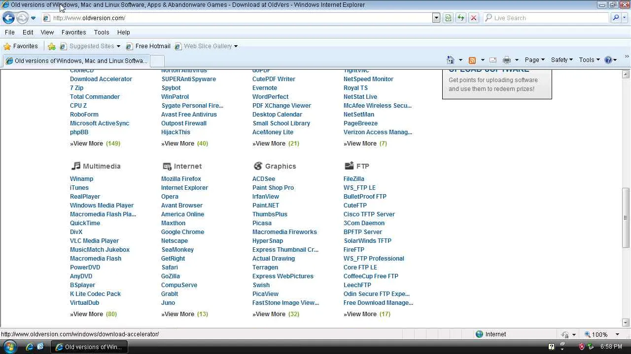Click the privacy lock status icon
Image resolution: width=631 pixels, height=354 pixels.
[565, 334]
